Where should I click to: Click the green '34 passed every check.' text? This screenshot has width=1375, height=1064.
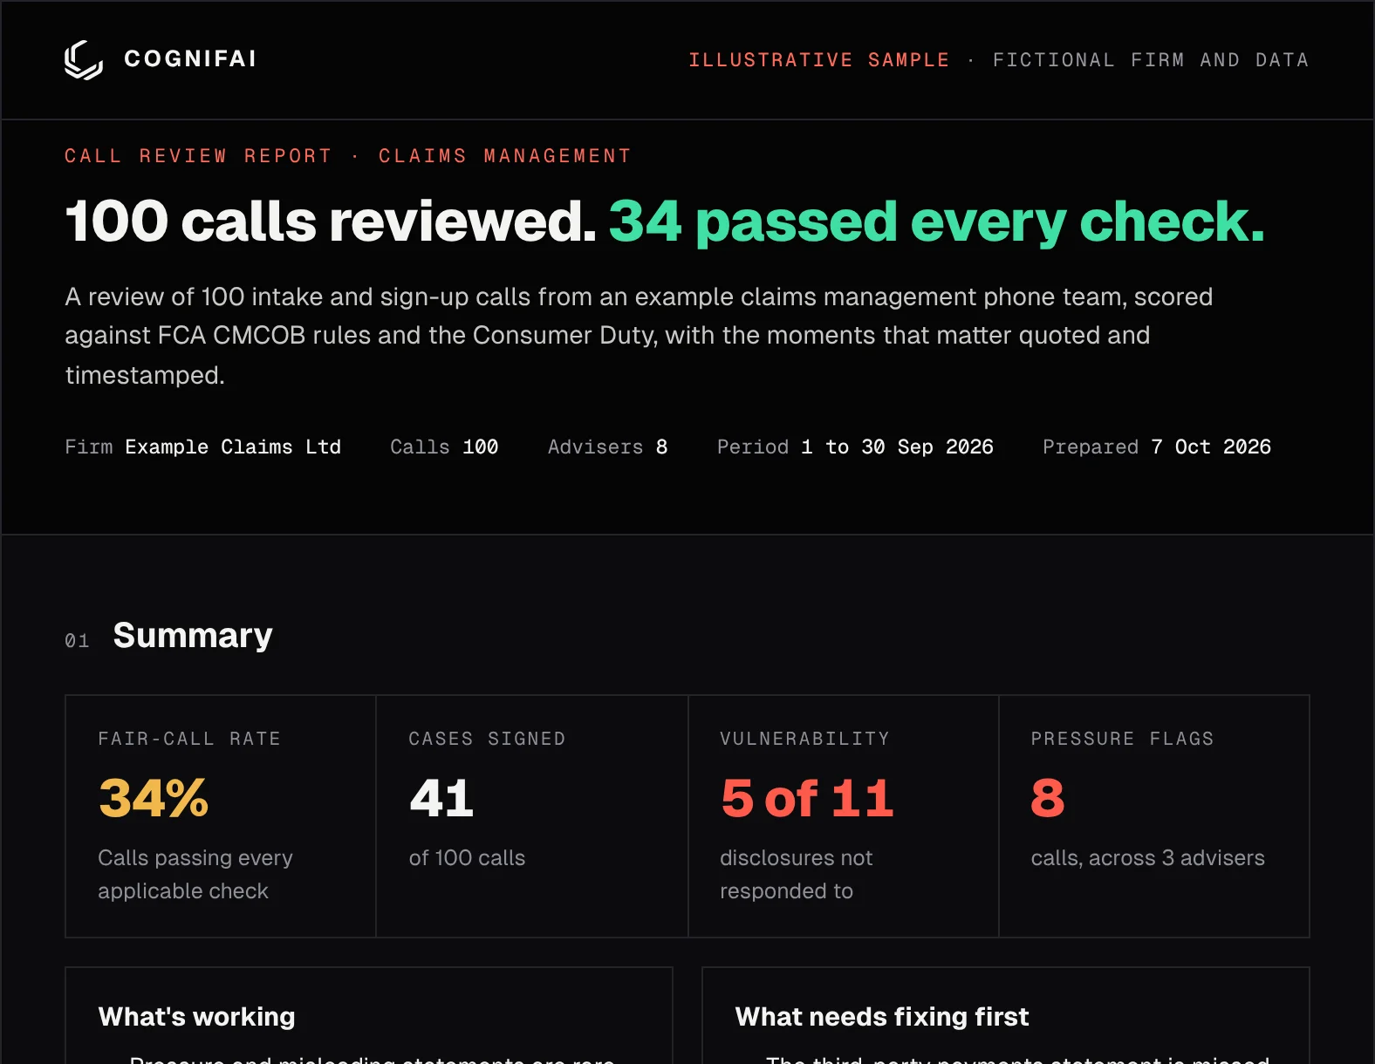pyautogui.click(x=936, y=222)
